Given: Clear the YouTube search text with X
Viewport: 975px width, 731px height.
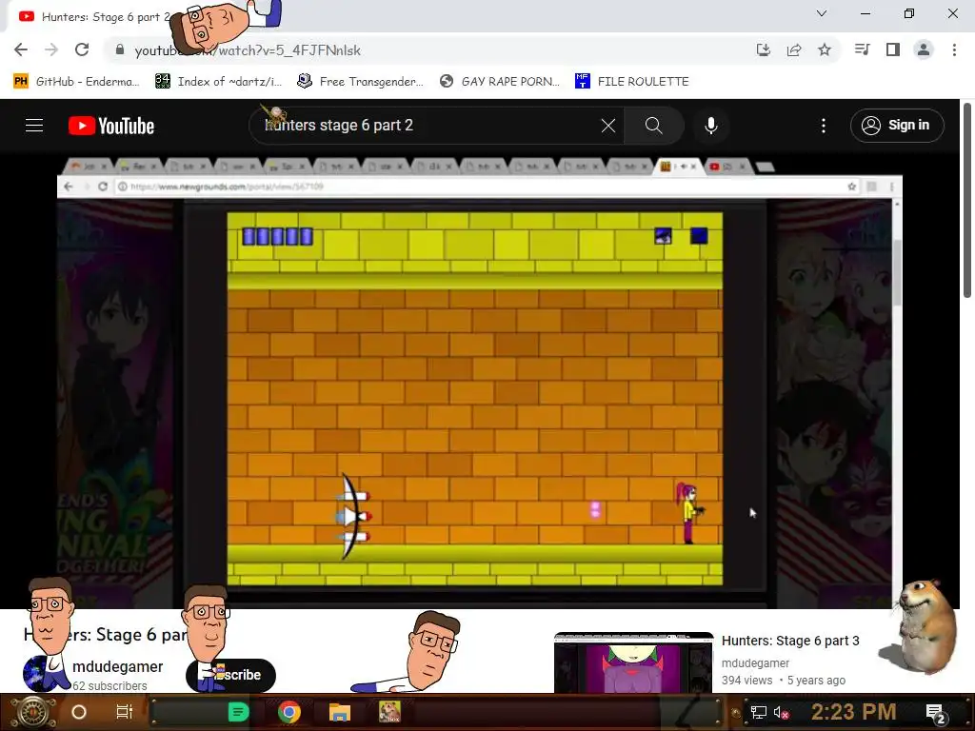Looking at the screenshot, I should pos(608,126).
